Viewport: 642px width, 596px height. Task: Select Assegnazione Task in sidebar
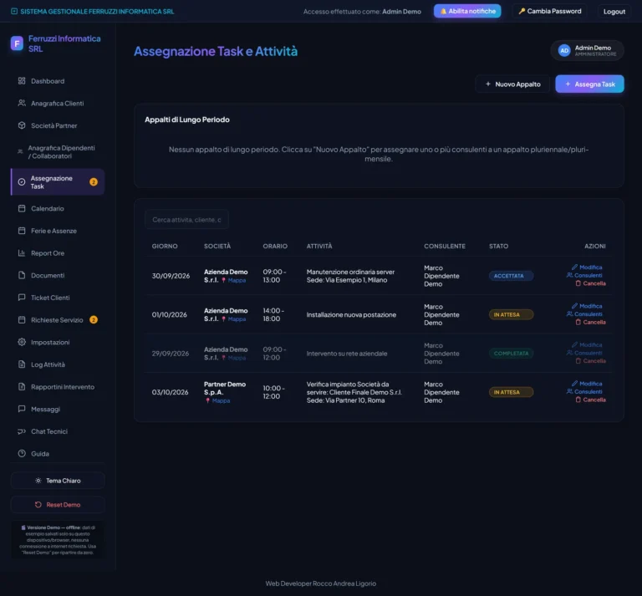pos(58,182)
